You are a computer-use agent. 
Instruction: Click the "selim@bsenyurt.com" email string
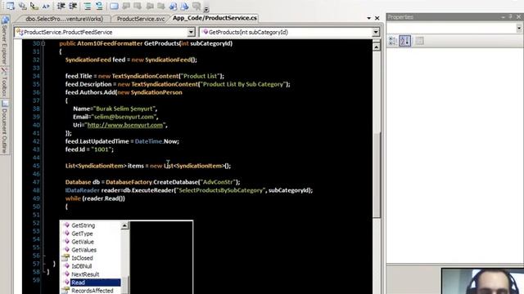124,117
